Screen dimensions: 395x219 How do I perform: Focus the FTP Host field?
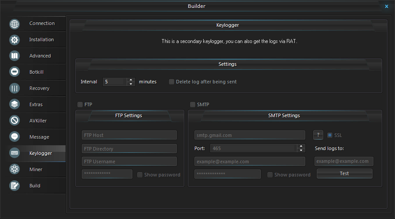pyautogui.click(x=129, y=135)
